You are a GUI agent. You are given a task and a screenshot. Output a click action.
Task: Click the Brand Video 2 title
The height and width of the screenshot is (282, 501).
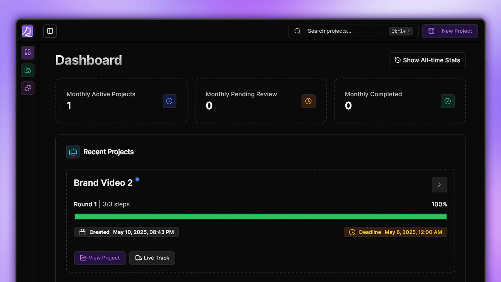pos(103,183)
